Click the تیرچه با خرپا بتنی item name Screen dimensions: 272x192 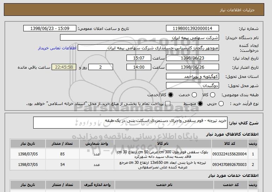pos(163,165)
